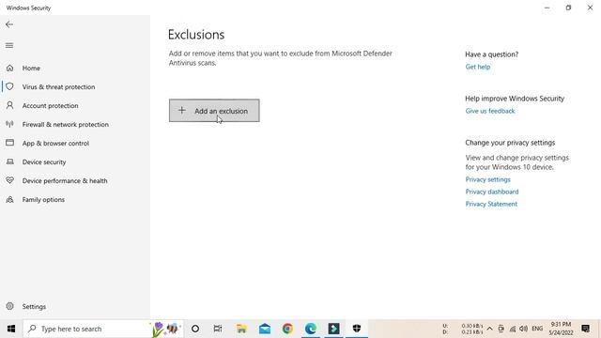
Task: Minimize the Windows Security window
Action: pyautogui.click(x=547, y=8)
